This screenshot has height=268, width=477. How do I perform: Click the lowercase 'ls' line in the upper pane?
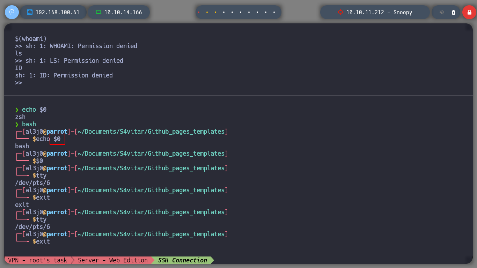(x=19, y=53)
